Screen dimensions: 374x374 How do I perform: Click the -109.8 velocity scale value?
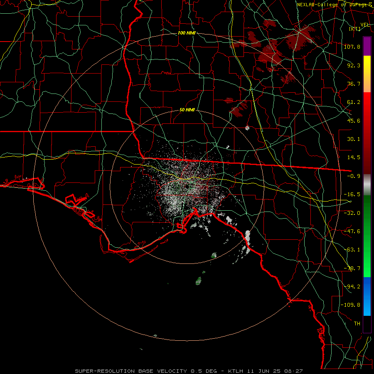350,305
